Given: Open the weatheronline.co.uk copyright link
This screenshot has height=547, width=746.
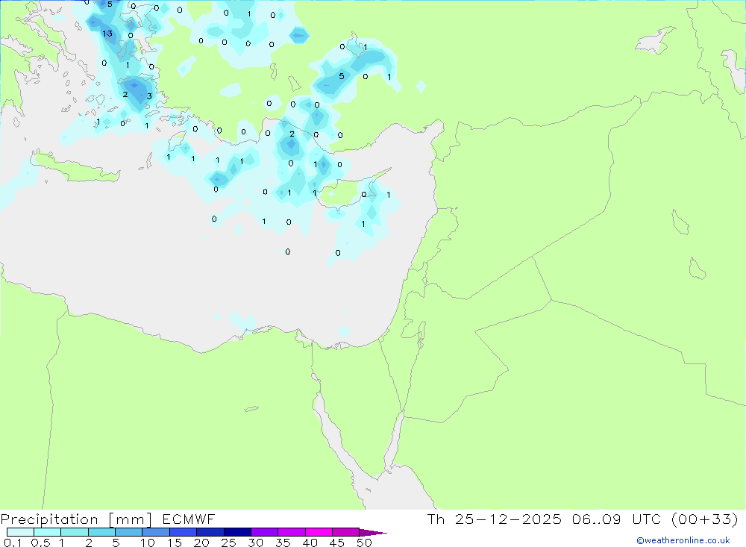Looking at the screenshot, I should pos(683,540).
